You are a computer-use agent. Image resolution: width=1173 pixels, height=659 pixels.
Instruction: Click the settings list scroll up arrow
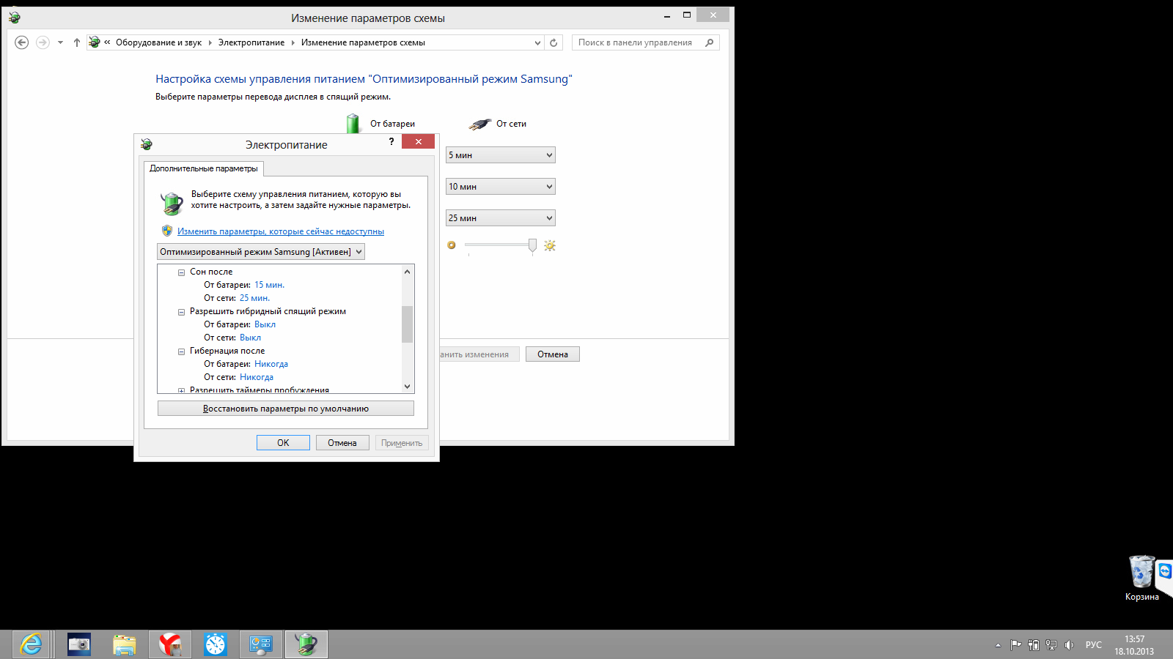pyautogui.click(x=408, y=272)
